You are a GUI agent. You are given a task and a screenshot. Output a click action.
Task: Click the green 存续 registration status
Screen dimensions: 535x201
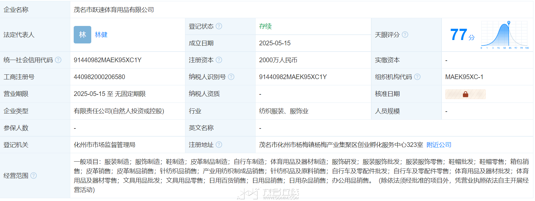[265, 26]
